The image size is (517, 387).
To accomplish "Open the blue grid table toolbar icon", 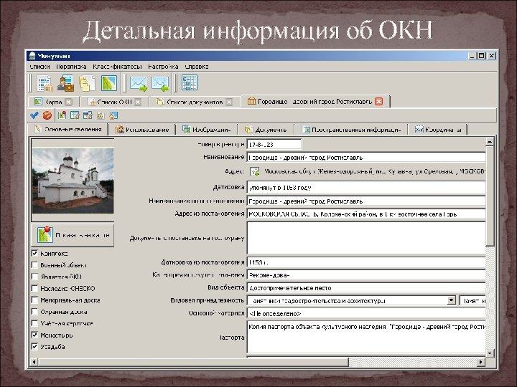I will (x=190, y=82).
